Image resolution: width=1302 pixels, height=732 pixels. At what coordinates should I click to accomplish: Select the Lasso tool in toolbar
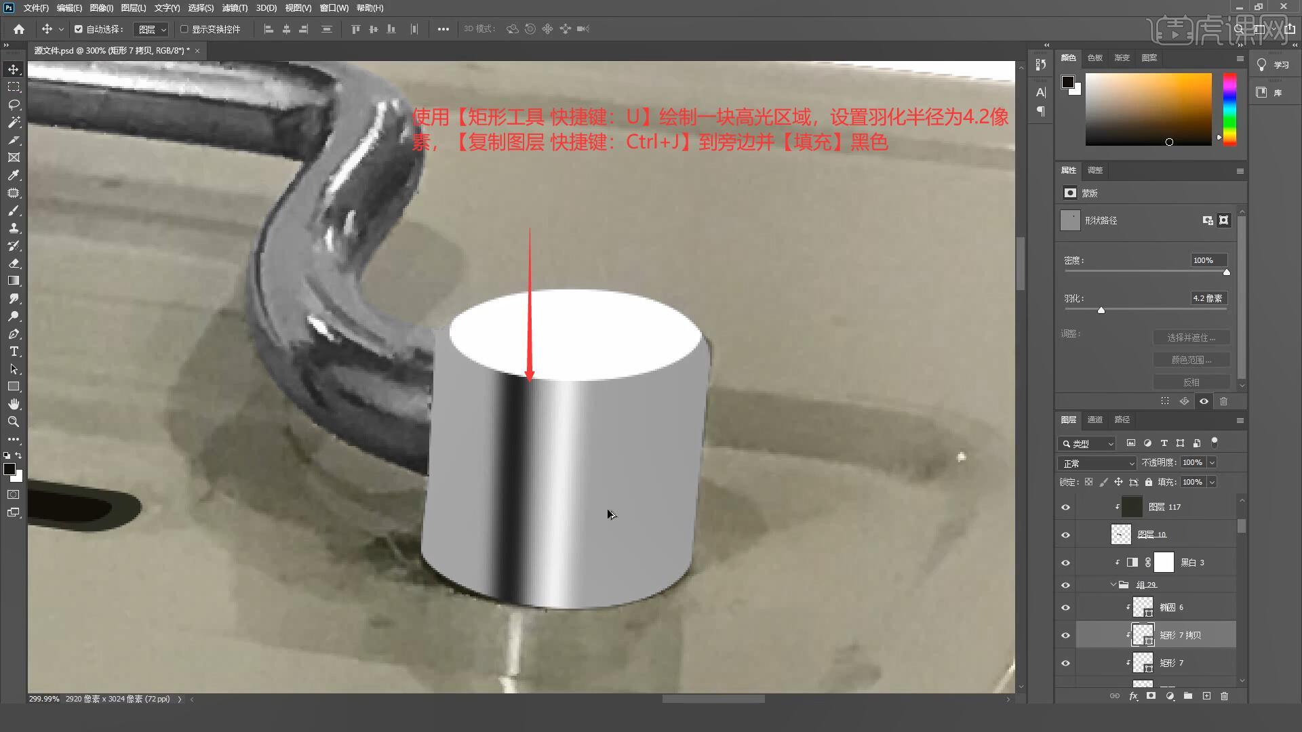point(14,104)
